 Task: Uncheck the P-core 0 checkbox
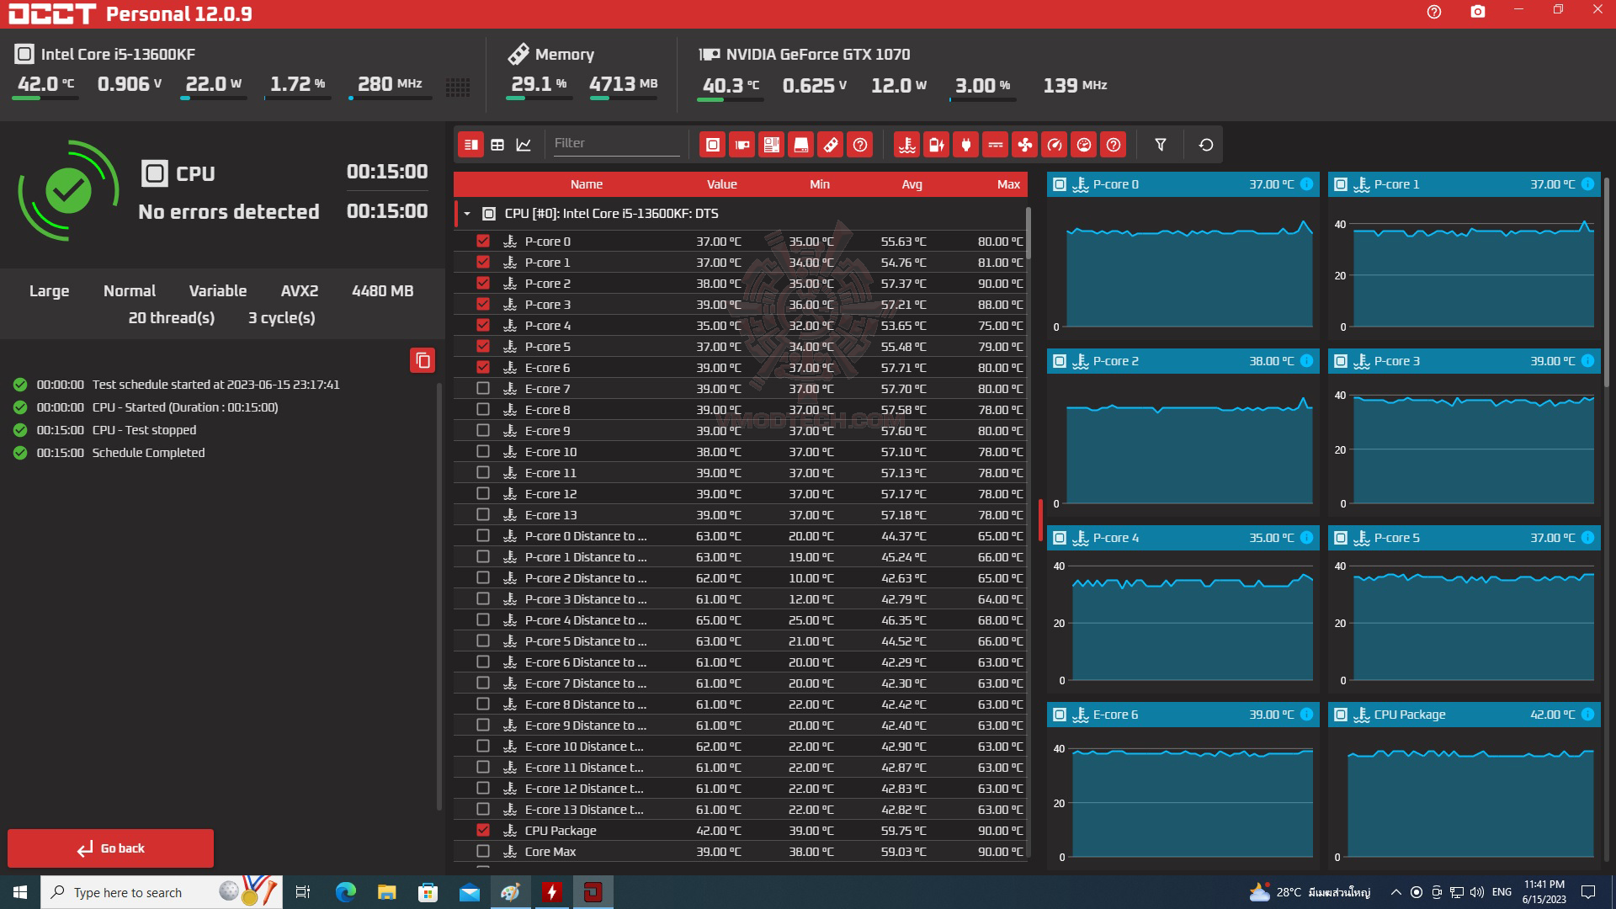coord(482,241)
